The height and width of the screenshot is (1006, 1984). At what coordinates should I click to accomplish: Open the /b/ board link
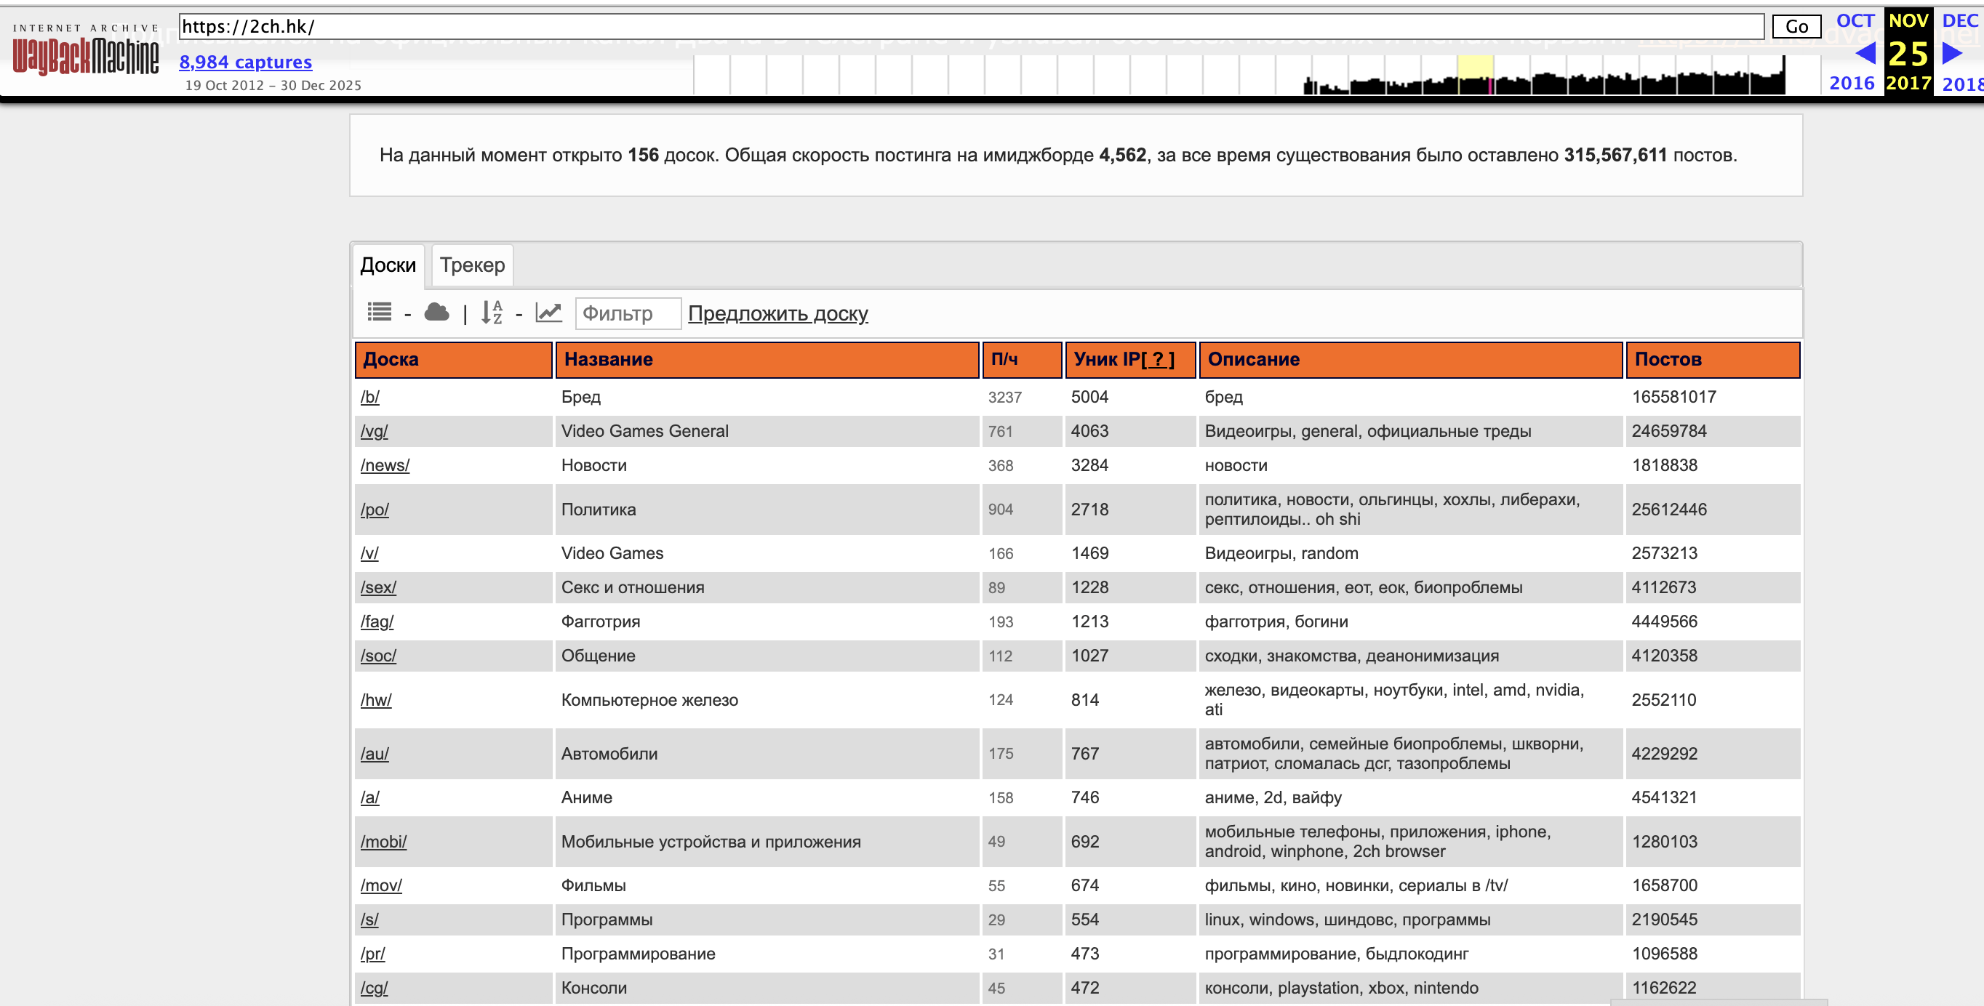(369, 397)
